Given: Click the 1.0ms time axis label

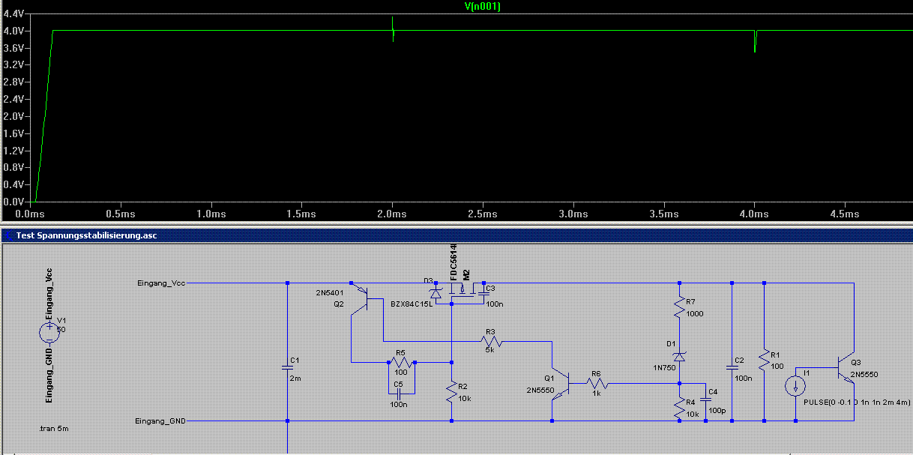Looking at the screenshot, I should (212, 214).
